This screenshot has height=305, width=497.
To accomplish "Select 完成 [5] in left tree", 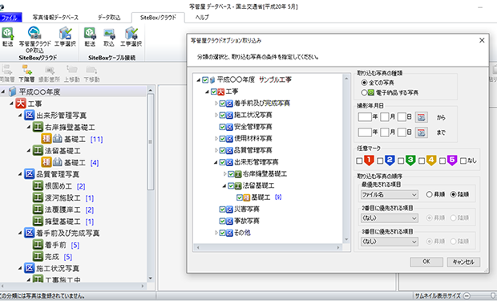I will click(x=59, y=257).
